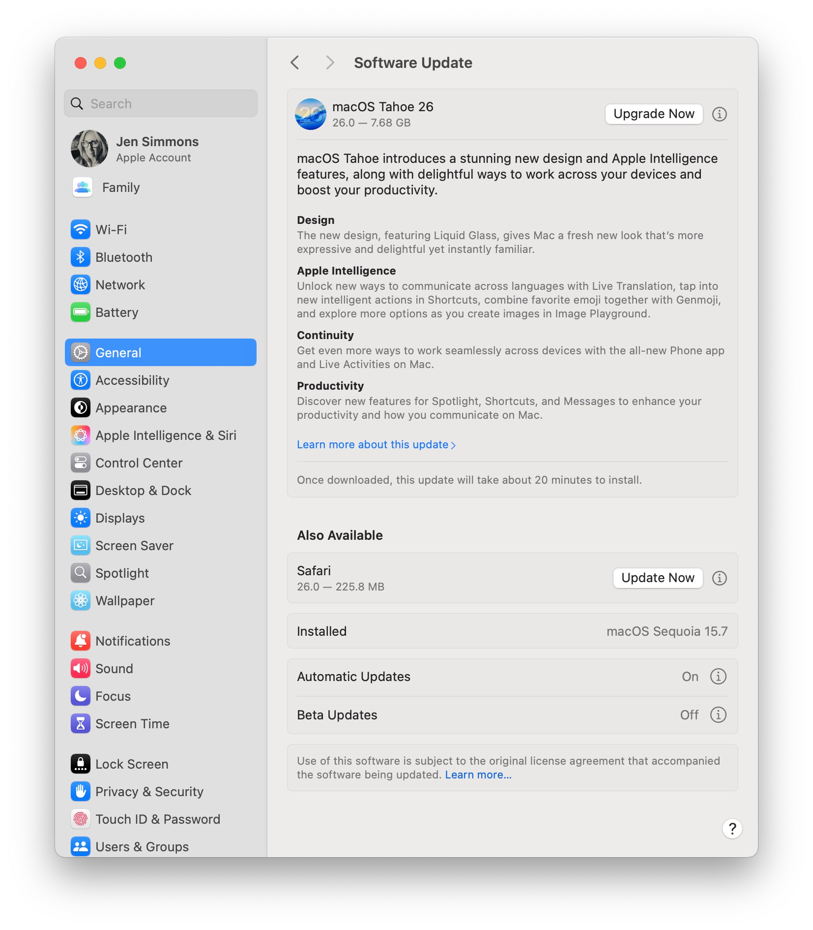Click the Wi-Fi icon in sidebar
This screenshot has width=813, height=930.
pyautogui.click(x=80, y=229)
